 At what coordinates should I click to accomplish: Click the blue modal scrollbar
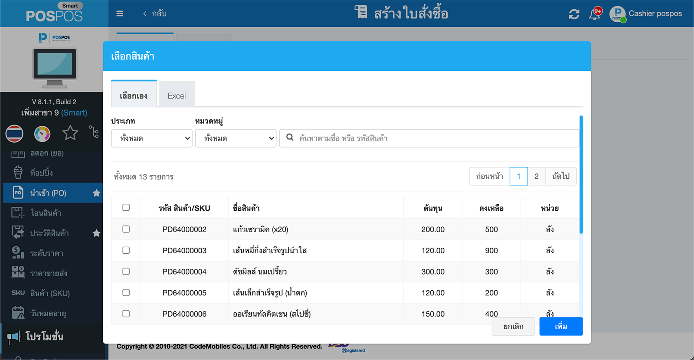tap(581, 174)
